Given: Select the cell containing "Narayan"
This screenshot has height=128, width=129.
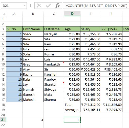Looking at the screenshot, I should (x=54, y=34).
